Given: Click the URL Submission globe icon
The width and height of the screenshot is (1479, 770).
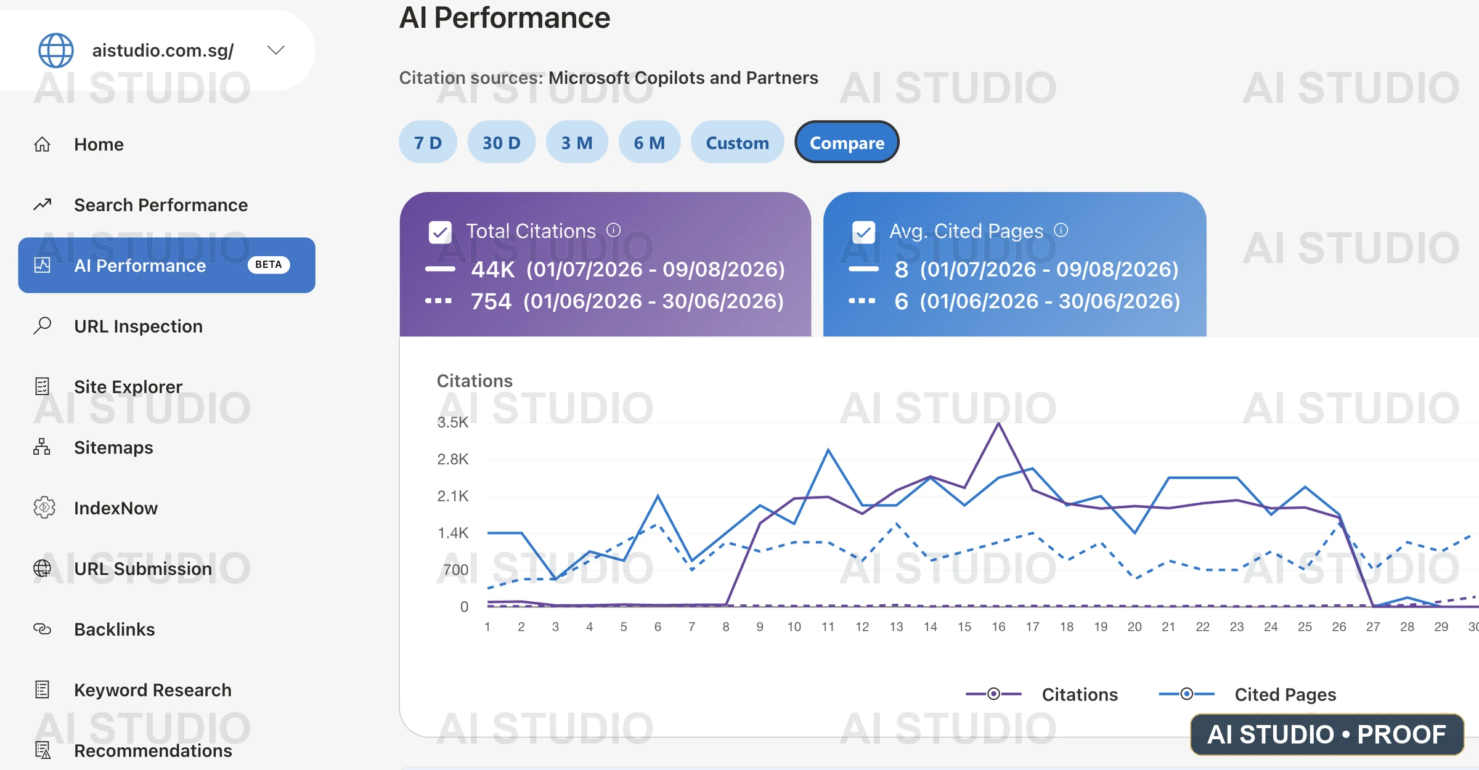Looking at the screenshot, I should tap(42, 568).
